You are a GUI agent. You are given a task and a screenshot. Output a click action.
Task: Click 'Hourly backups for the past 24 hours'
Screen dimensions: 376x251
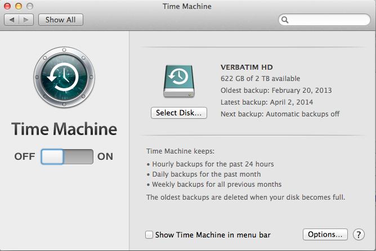click(x=213, y=164)
